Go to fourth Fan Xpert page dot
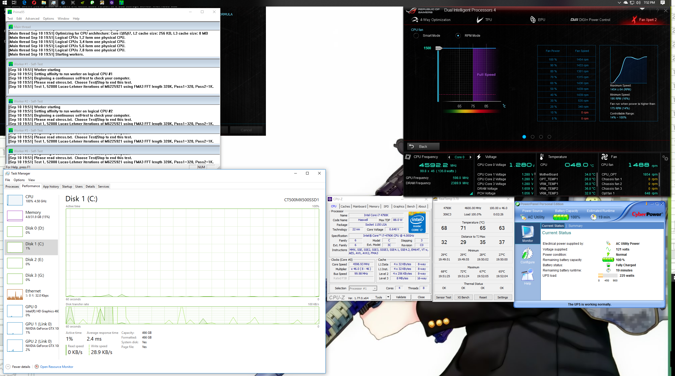This screenshot has width=675, height=376. click(x=549, y=137)
